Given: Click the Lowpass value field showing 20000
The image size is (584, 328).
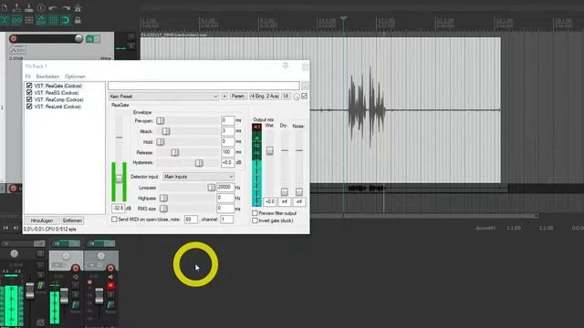Looking at the screenshot, I should pos(225,187).
